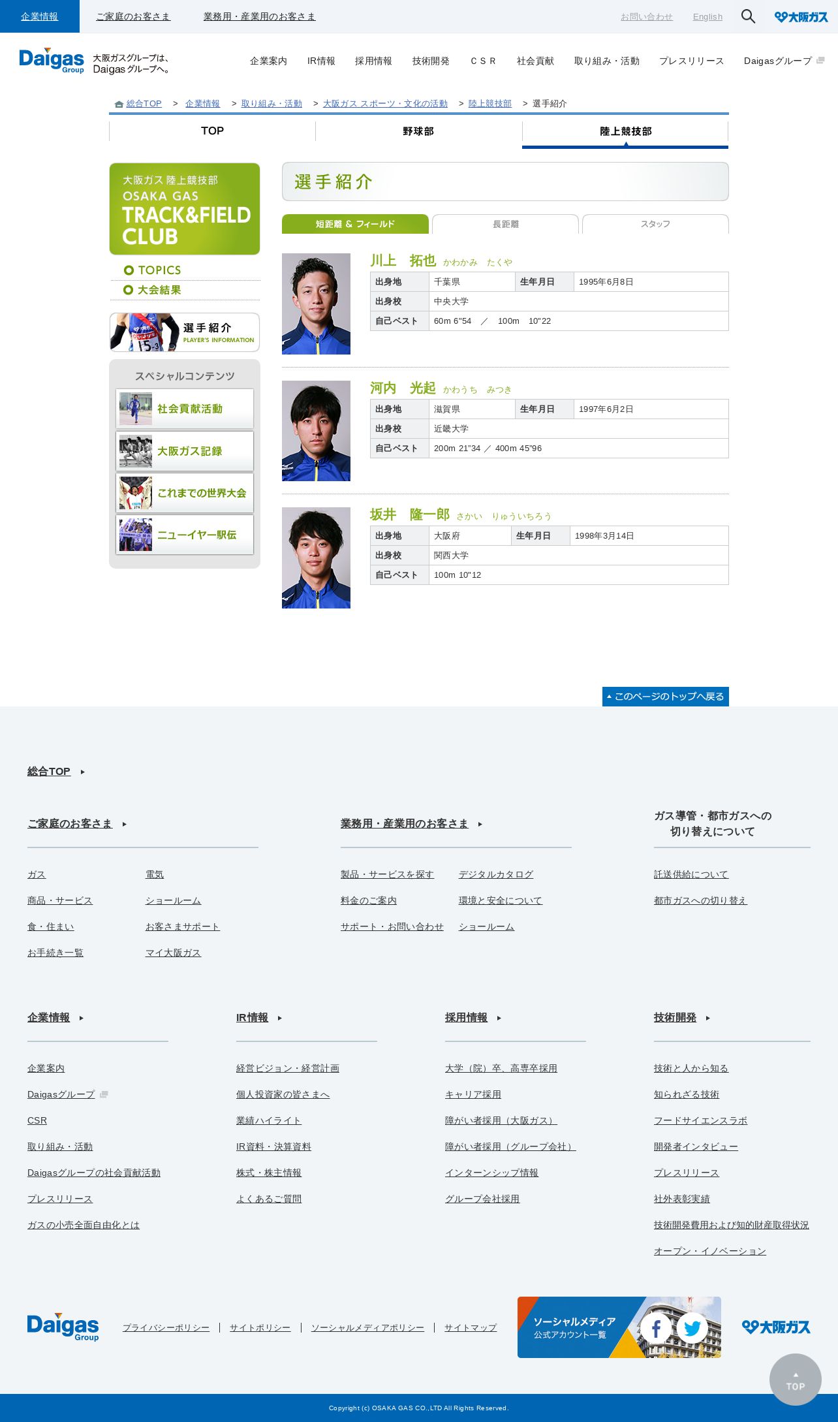Click 陸上競技部 breadcrumb link
Screen dimensions: 838x1422
click(x=490, y=104)
